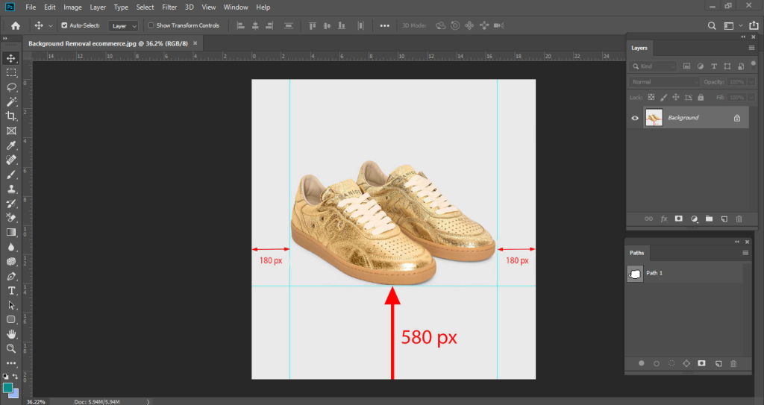Select the Rectangle shape tool

11,320
